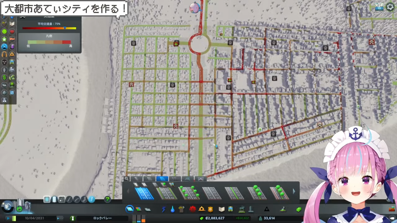Open the happiness smiley info view

[4, 32]
